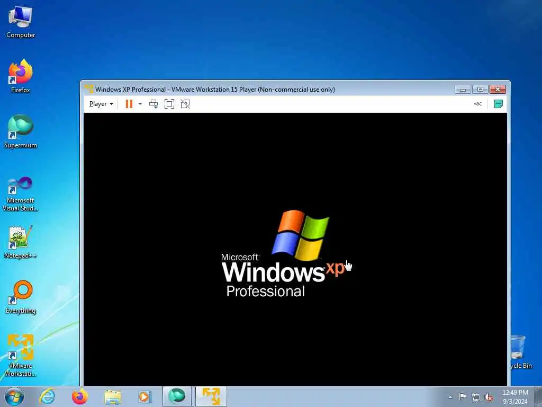Viewport: 542px width, 407px height.
Task: Select the Supermium desktop shortcut
Action: click(x=21, y=131)
